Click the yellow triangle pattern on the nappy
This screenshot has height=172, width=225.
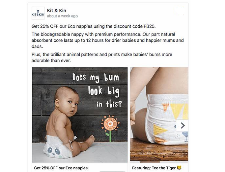click(x=177, y=110)
